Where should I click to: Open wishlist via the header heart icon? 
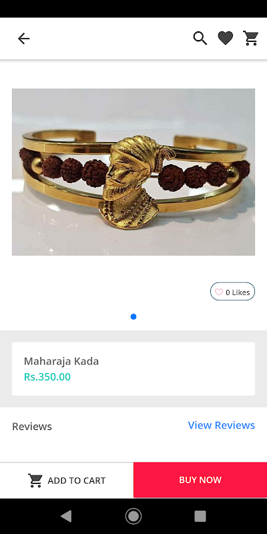point(226,38)
